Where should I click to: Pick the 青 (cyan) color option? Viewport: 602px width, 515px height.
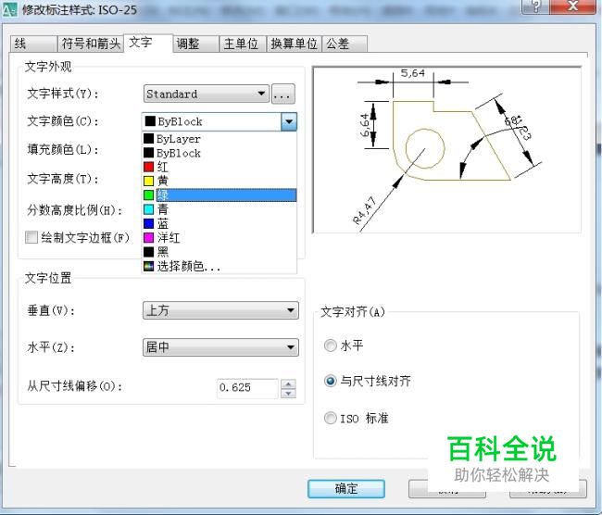click(x=219, y=209)
